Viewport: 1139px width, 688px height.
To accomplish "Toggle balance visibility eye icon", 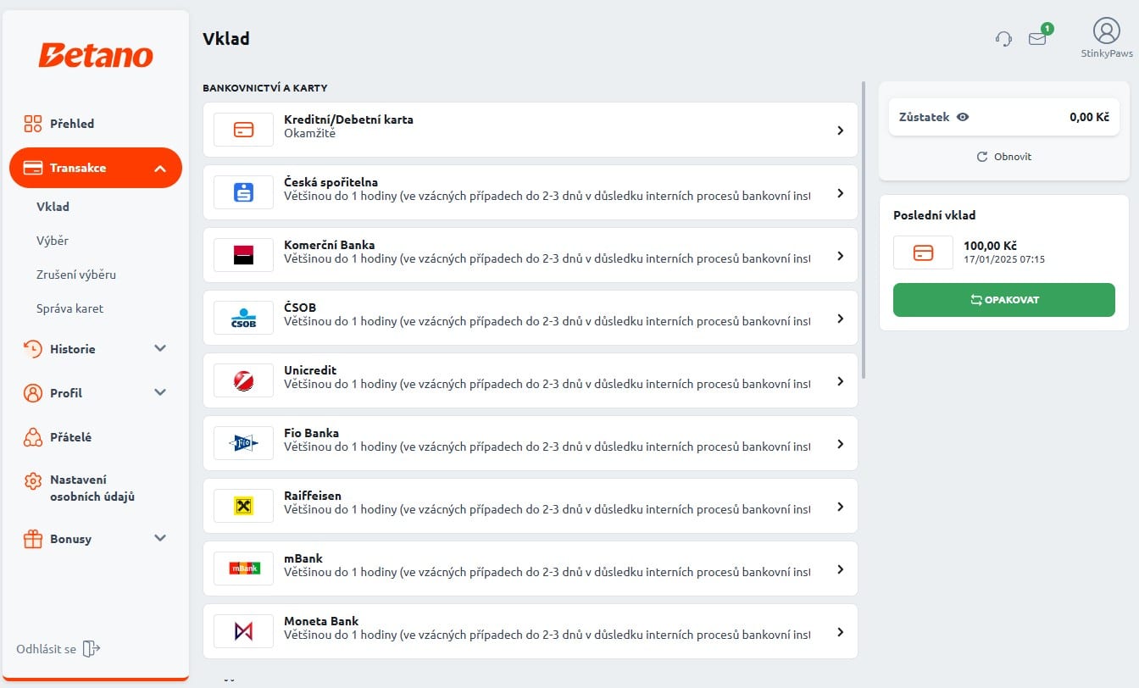I will 963,117.
